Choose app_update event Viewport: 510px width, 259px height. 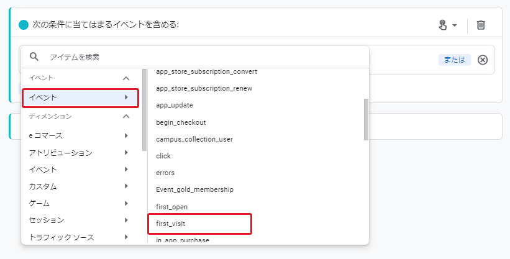(x=175, y=106)
